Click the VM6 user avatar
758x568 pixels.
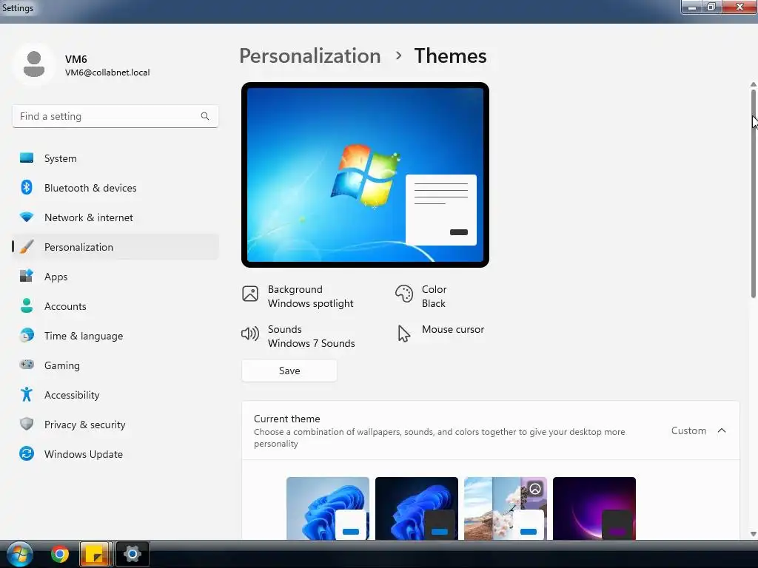tap(34, 64)
